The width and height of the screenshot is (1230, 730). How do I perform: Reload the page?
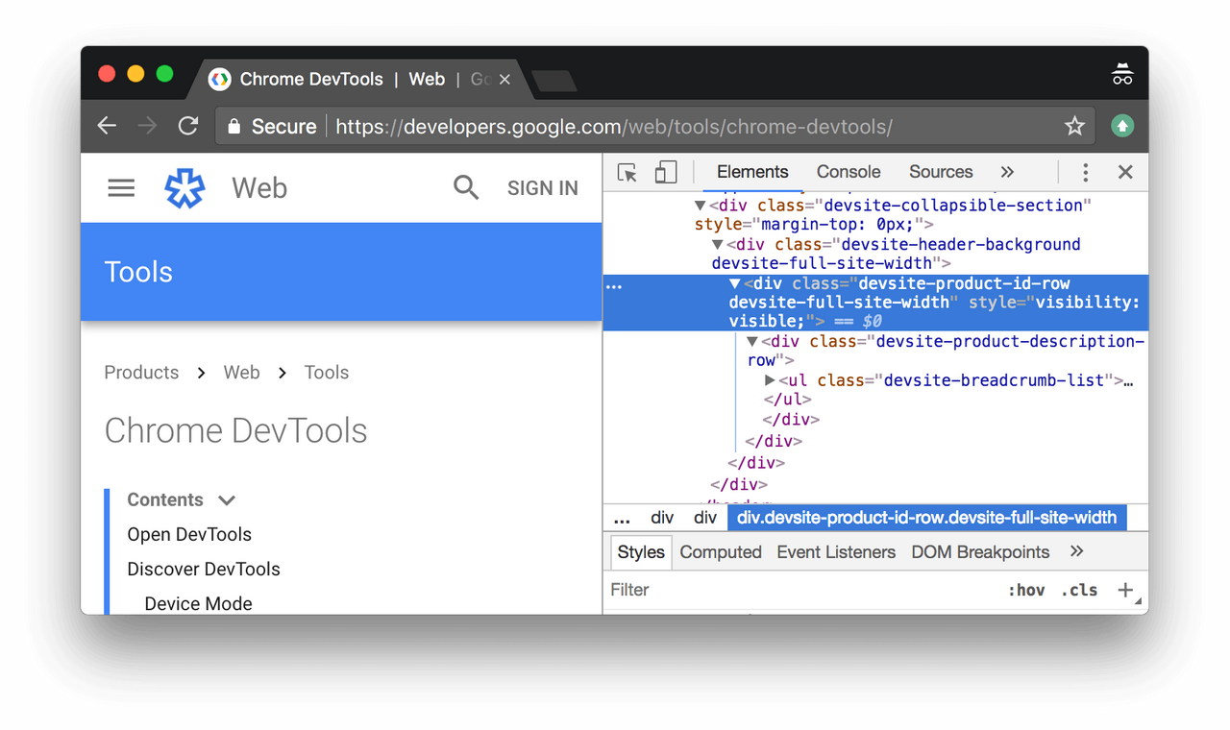click(188, 126)
